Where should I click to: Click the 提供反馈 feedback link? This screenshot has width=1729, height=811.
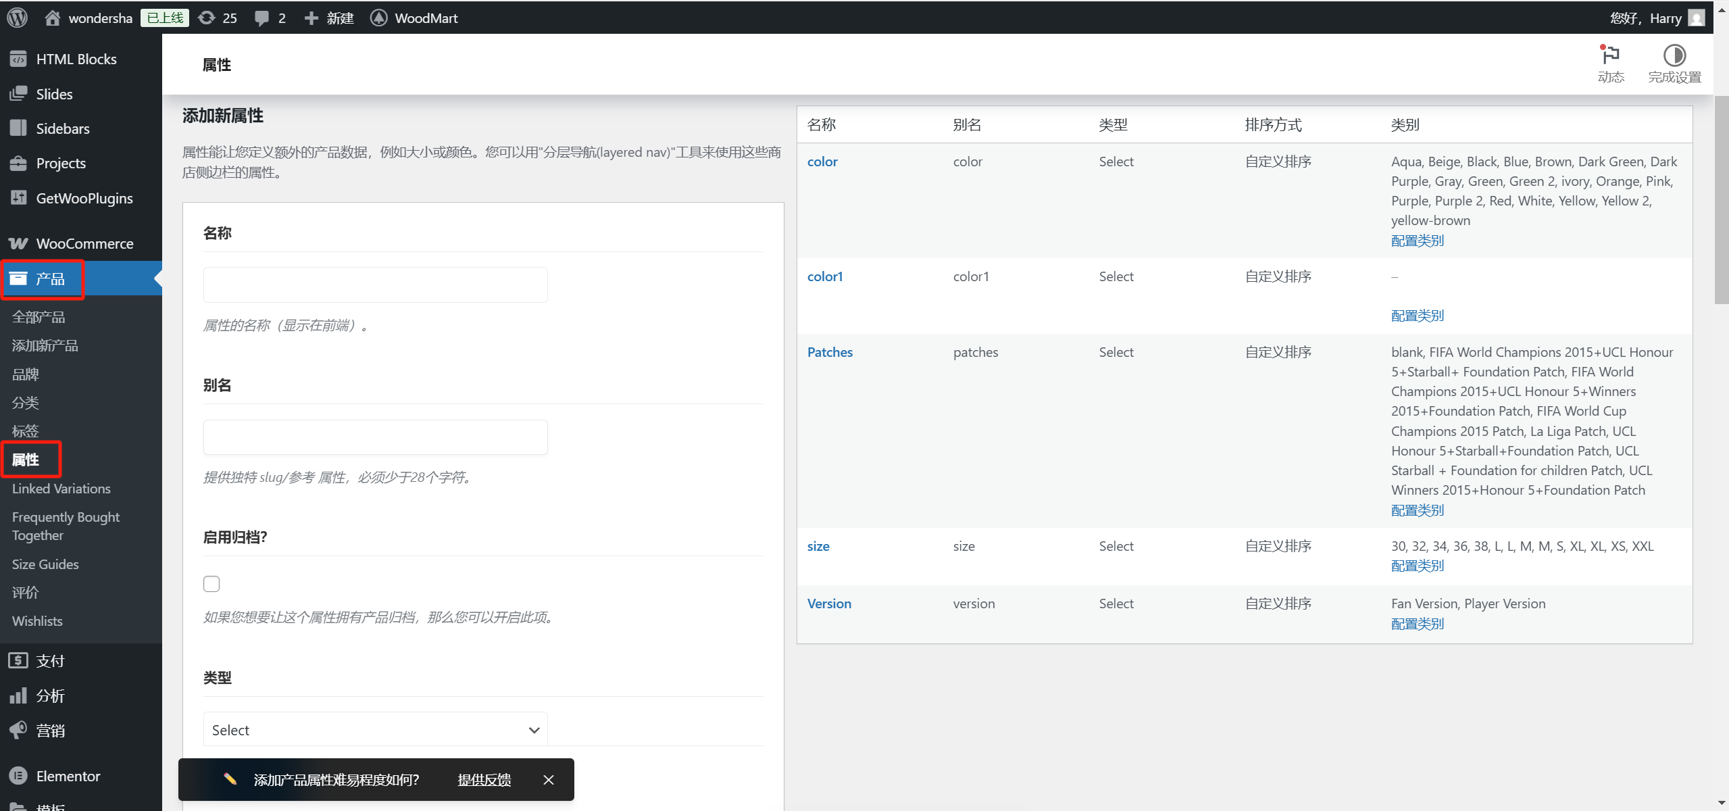484,780
